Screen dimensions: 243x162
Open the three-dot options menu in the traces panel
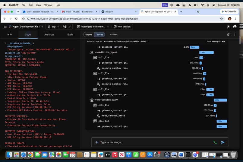[235, 35]
